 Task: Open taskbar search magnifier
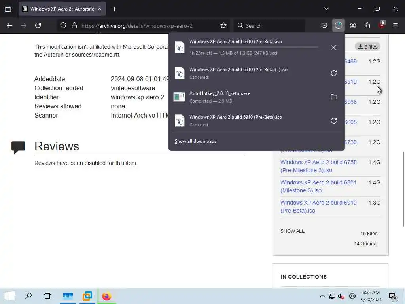pos(28,296)
